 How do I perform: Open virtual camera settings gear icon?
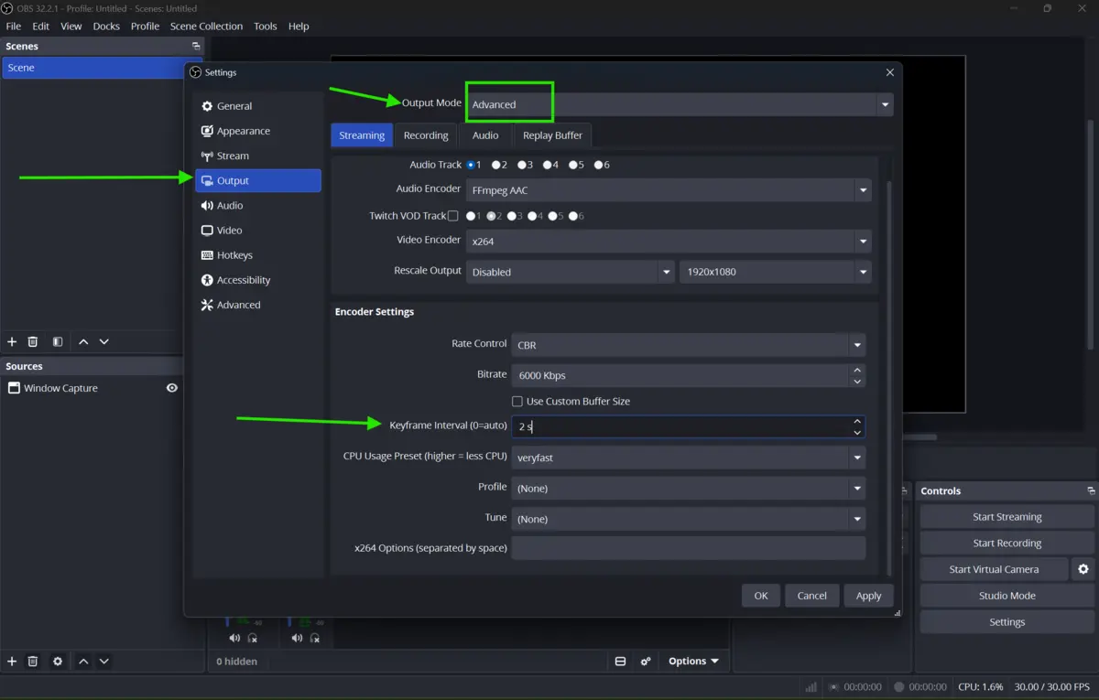coord(1083,569)
